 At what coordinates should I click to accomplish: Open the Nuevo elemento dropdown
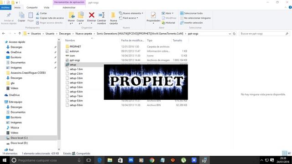click(131, 13)
